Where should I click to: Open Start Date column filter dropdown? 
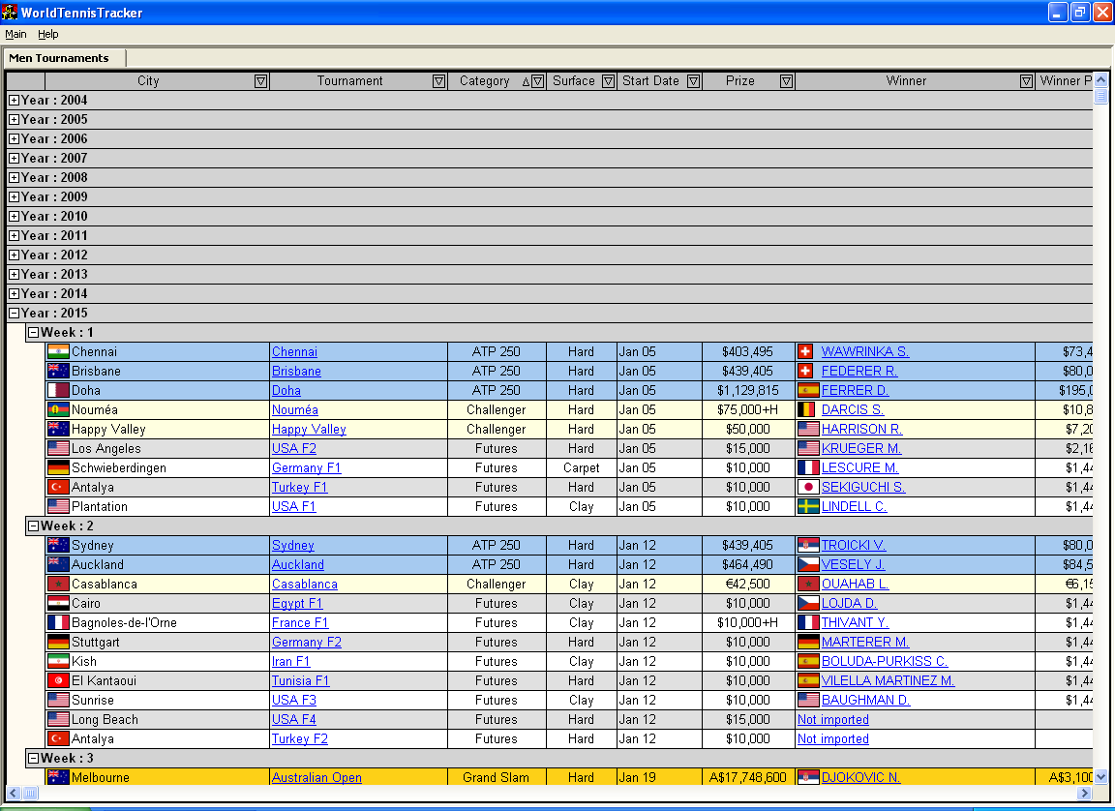tap(693, 81)
